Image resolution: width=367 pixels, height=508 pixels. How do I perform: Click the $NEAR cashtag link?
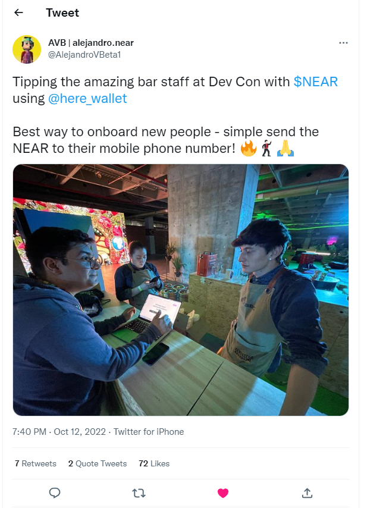coord(315,81)
